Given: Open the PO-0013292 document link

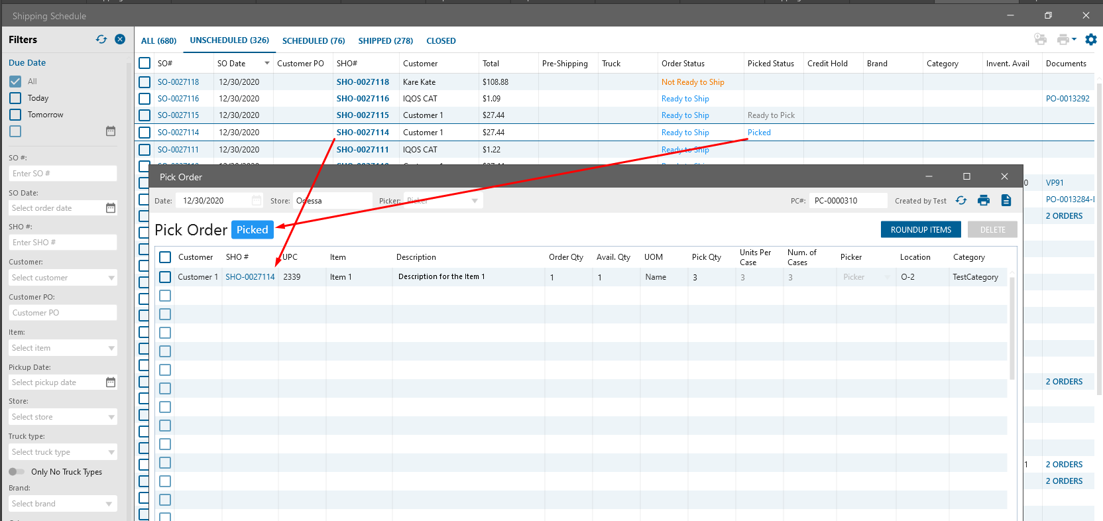Looking at the screenshot, I should tap(1067, 99).
